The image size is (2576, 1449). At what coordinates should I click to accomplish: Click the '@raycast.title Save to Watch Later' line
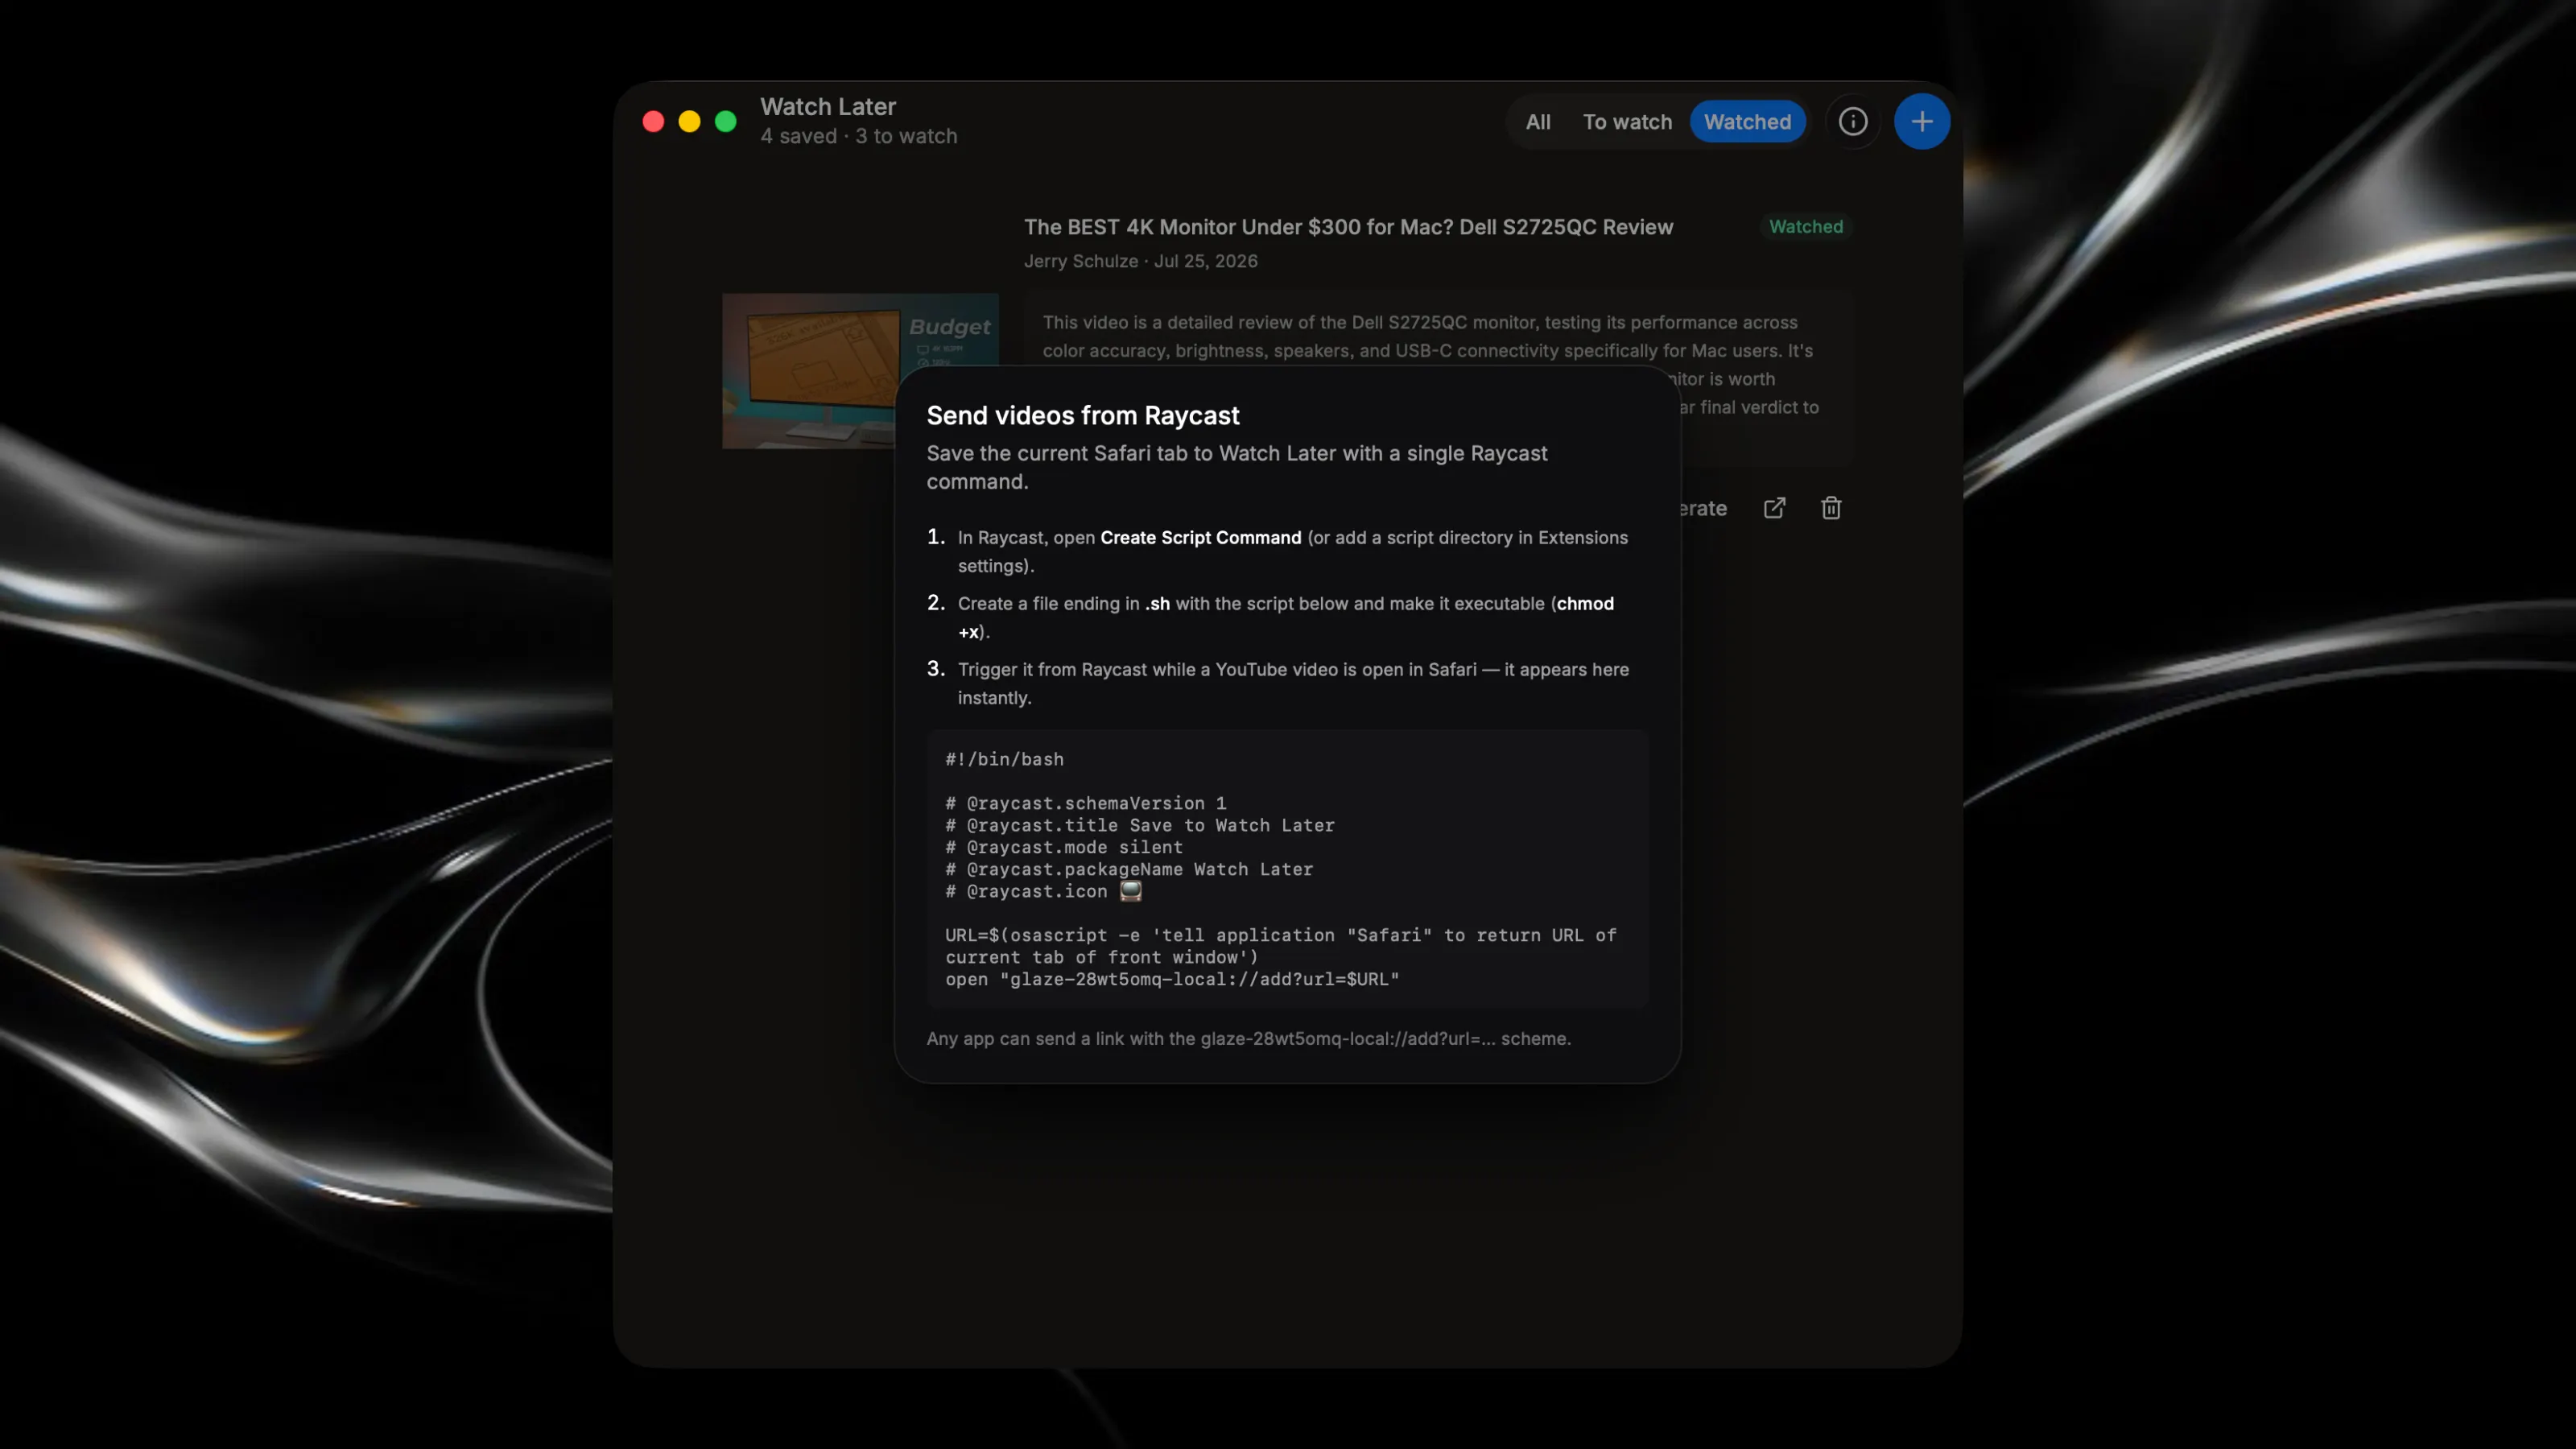pyautogui.click(x=1140, y=826)
